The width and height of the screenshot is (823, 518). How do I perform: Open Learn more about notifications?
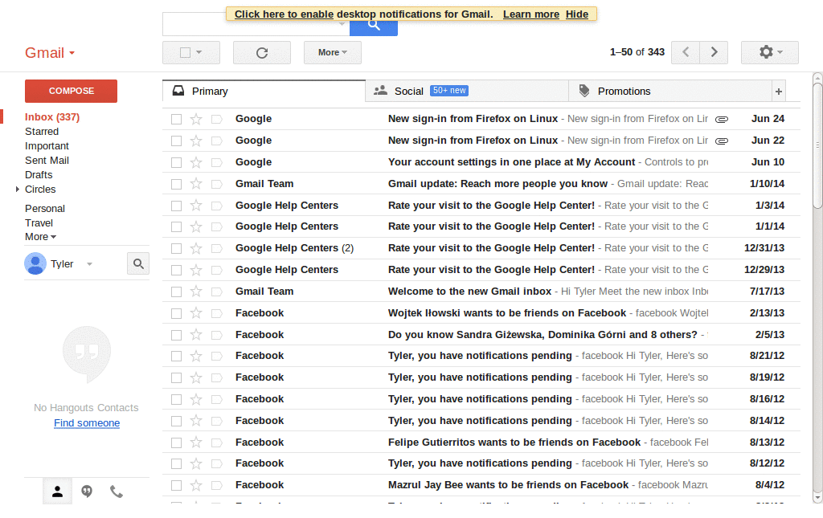531,14
